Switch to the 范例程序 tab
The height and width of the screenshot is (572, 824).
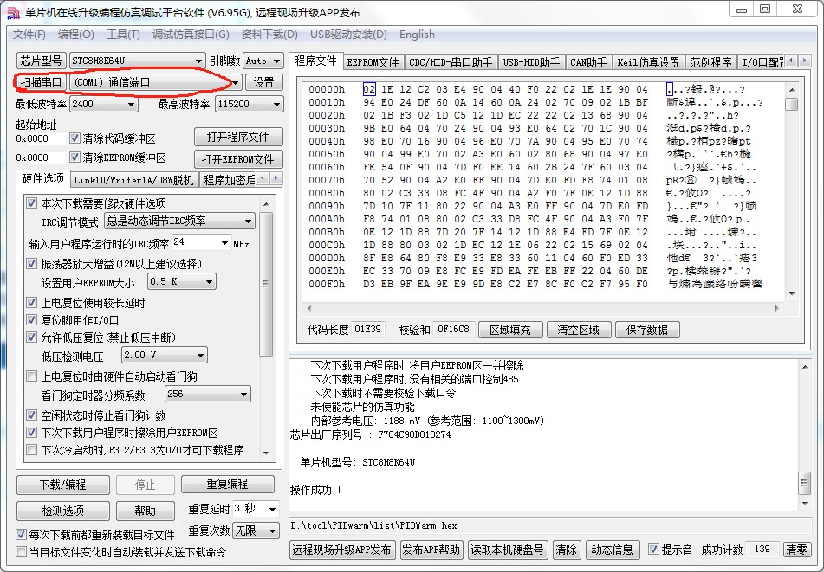pos(710,62)
